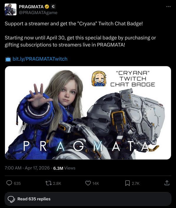Screen dimensions: 176x208
Task: Click the Apr 17, 2026 timestamp
Action: (x=37, y=168)
